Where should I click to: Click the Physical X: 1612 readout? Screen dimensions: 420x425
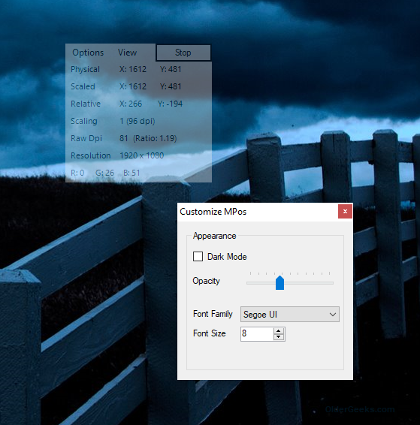click(133, 69)
